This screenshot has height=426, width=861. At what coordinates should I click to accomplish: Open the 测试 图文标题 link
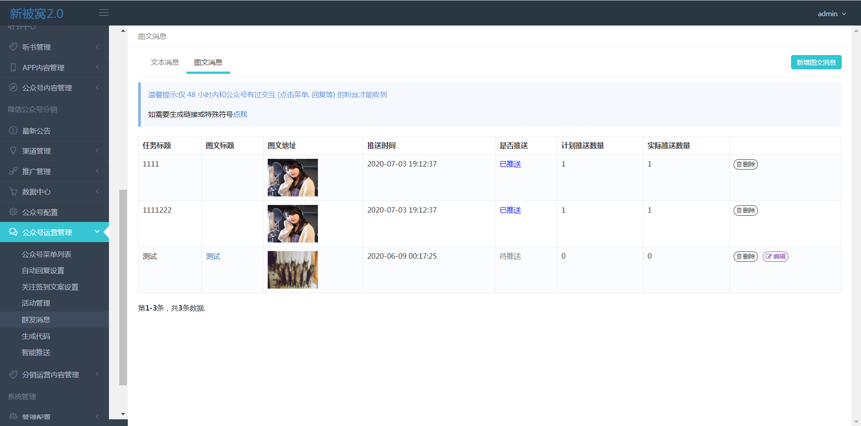coord(213,256)
